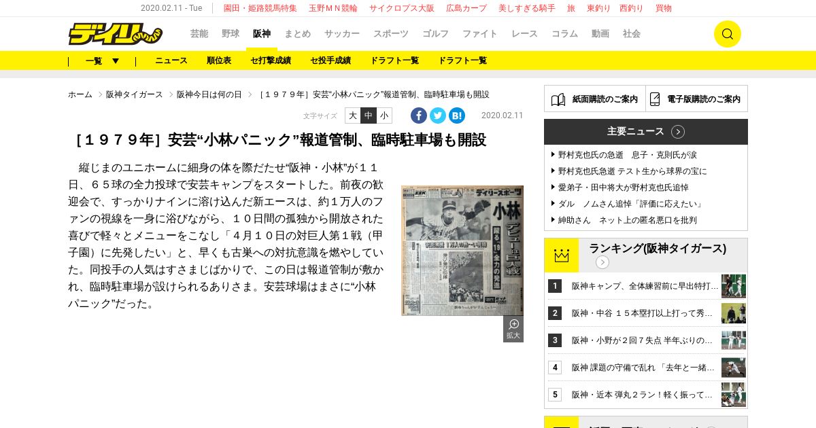Viewport: 816px width, 428px height.
Task: Open the ゴルフ navigation tab
Action: [x=435, y=33]
